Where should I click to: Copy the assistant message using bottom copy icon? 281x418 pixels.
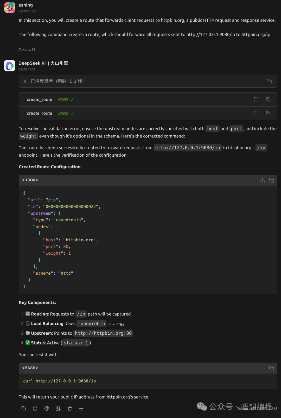click(23, 408)
